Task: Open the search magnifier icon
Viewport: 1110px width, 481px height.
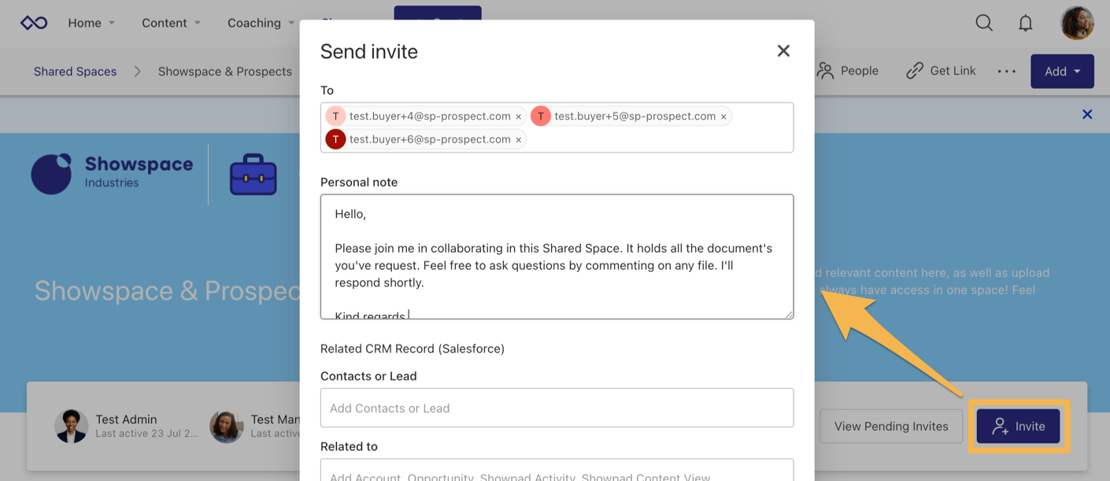Action: point(984,23)
